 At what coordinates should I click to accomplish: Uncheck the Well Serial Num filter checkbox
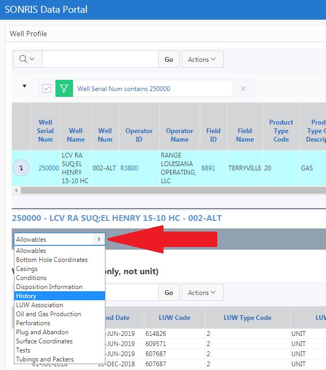pyautogui.click(x=47, y=88)
